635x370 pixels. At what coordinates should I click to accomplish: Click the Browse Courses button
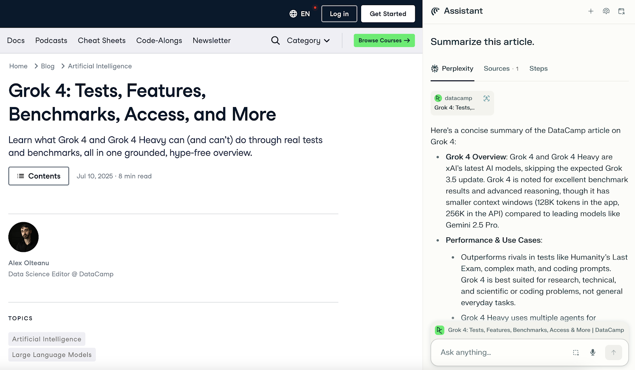click(x=384, y=40)
